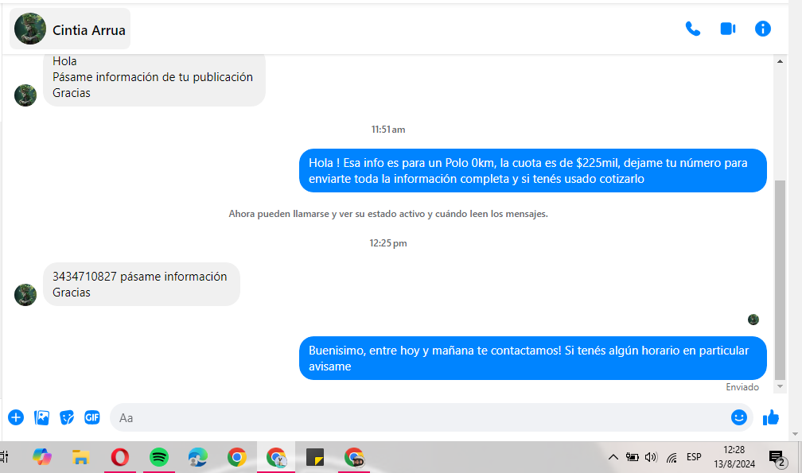
Task: Open Microsoft Edge from the taskbar
Action: [x=198, y=456]
